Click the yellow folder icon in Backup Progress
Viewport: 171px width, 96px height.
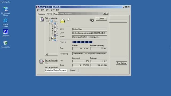[63, 21]
